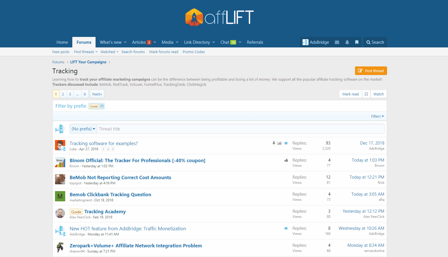This screenshot has height=257, width=448.
Task: Click the bridge avatar beside Thread title field
Action: tap(60, 129)
